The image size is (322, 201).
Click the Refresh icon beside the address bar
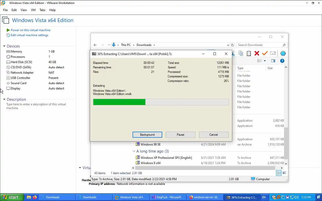click(x=232, y=45)
